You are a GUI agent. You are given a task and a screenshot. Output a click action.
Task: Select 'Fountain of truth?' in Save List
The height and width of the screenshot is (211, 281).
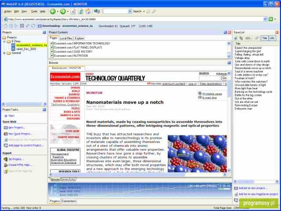click(245, 78)
